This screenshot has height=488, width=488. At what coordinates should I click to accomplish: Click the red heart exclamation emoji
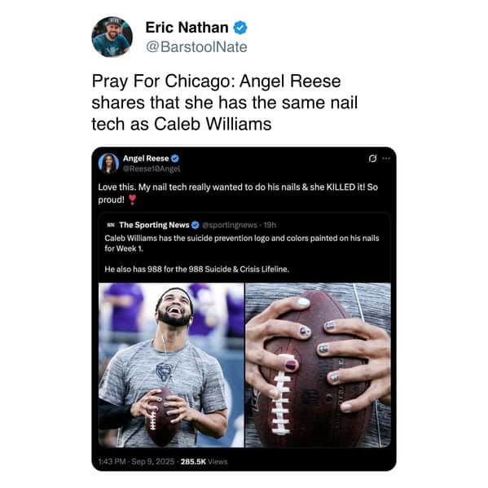point(132,200)
